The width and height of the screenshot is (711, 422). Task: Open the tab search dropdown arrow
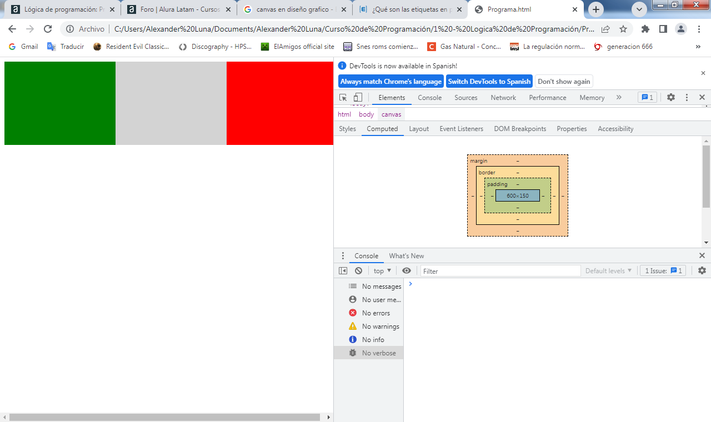coord(639,9)
